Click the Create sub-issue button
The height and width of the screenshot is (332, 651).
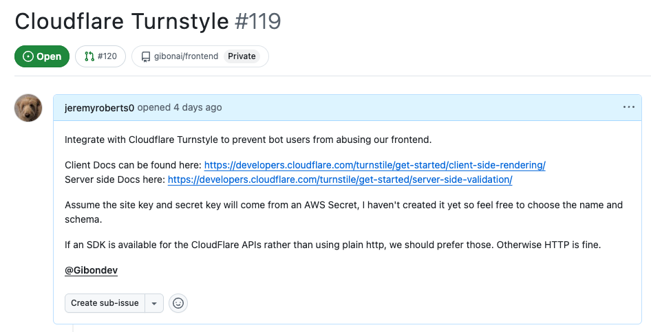pyautogui.click(x=105, y=303)
